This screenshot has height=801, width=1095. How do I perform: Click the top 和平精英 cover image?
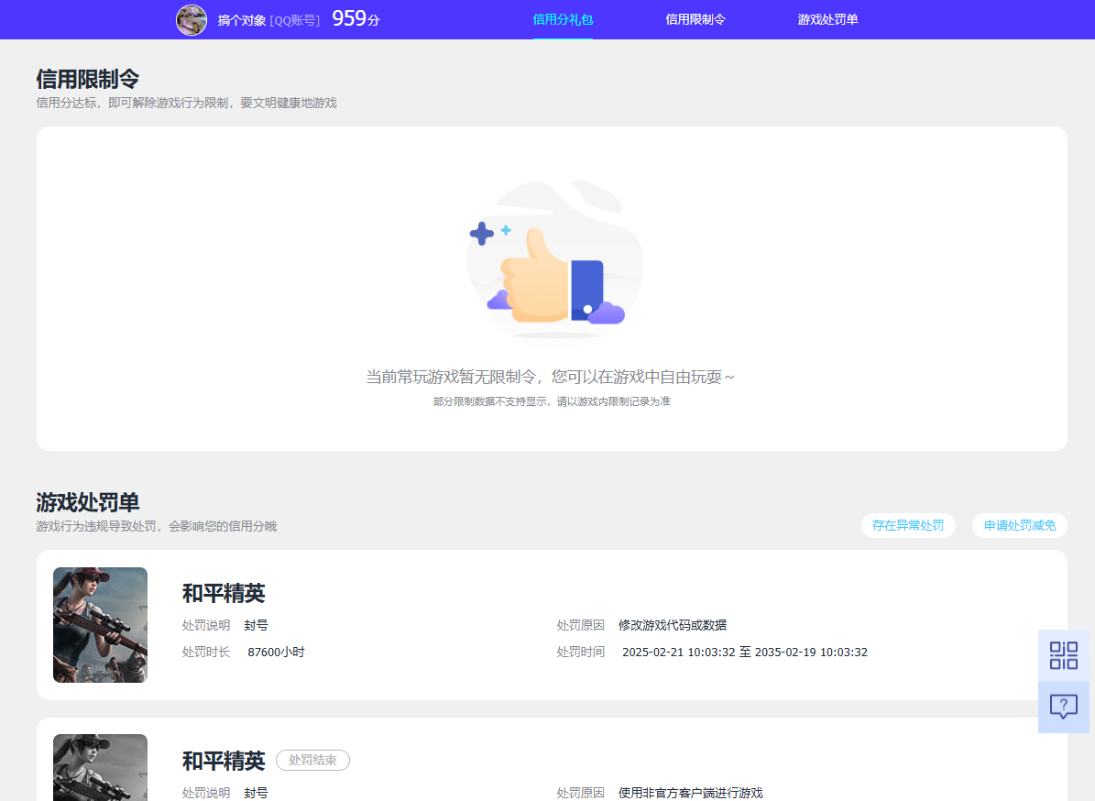click(x=100, y=625)
